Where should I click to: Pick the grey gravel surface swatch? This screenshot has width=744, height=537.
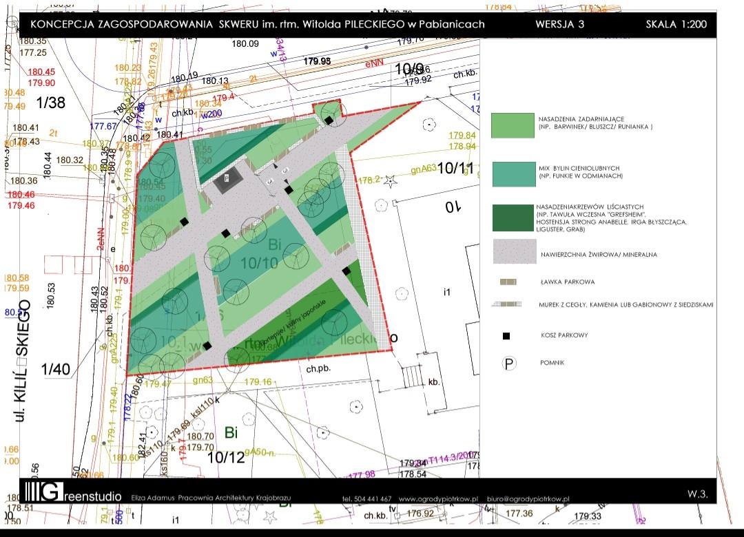(x=514, y=252)
